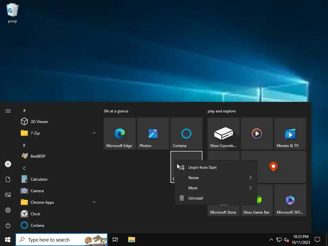
Task: Choose Resize in the context menu
Action: tap(216, 177)
